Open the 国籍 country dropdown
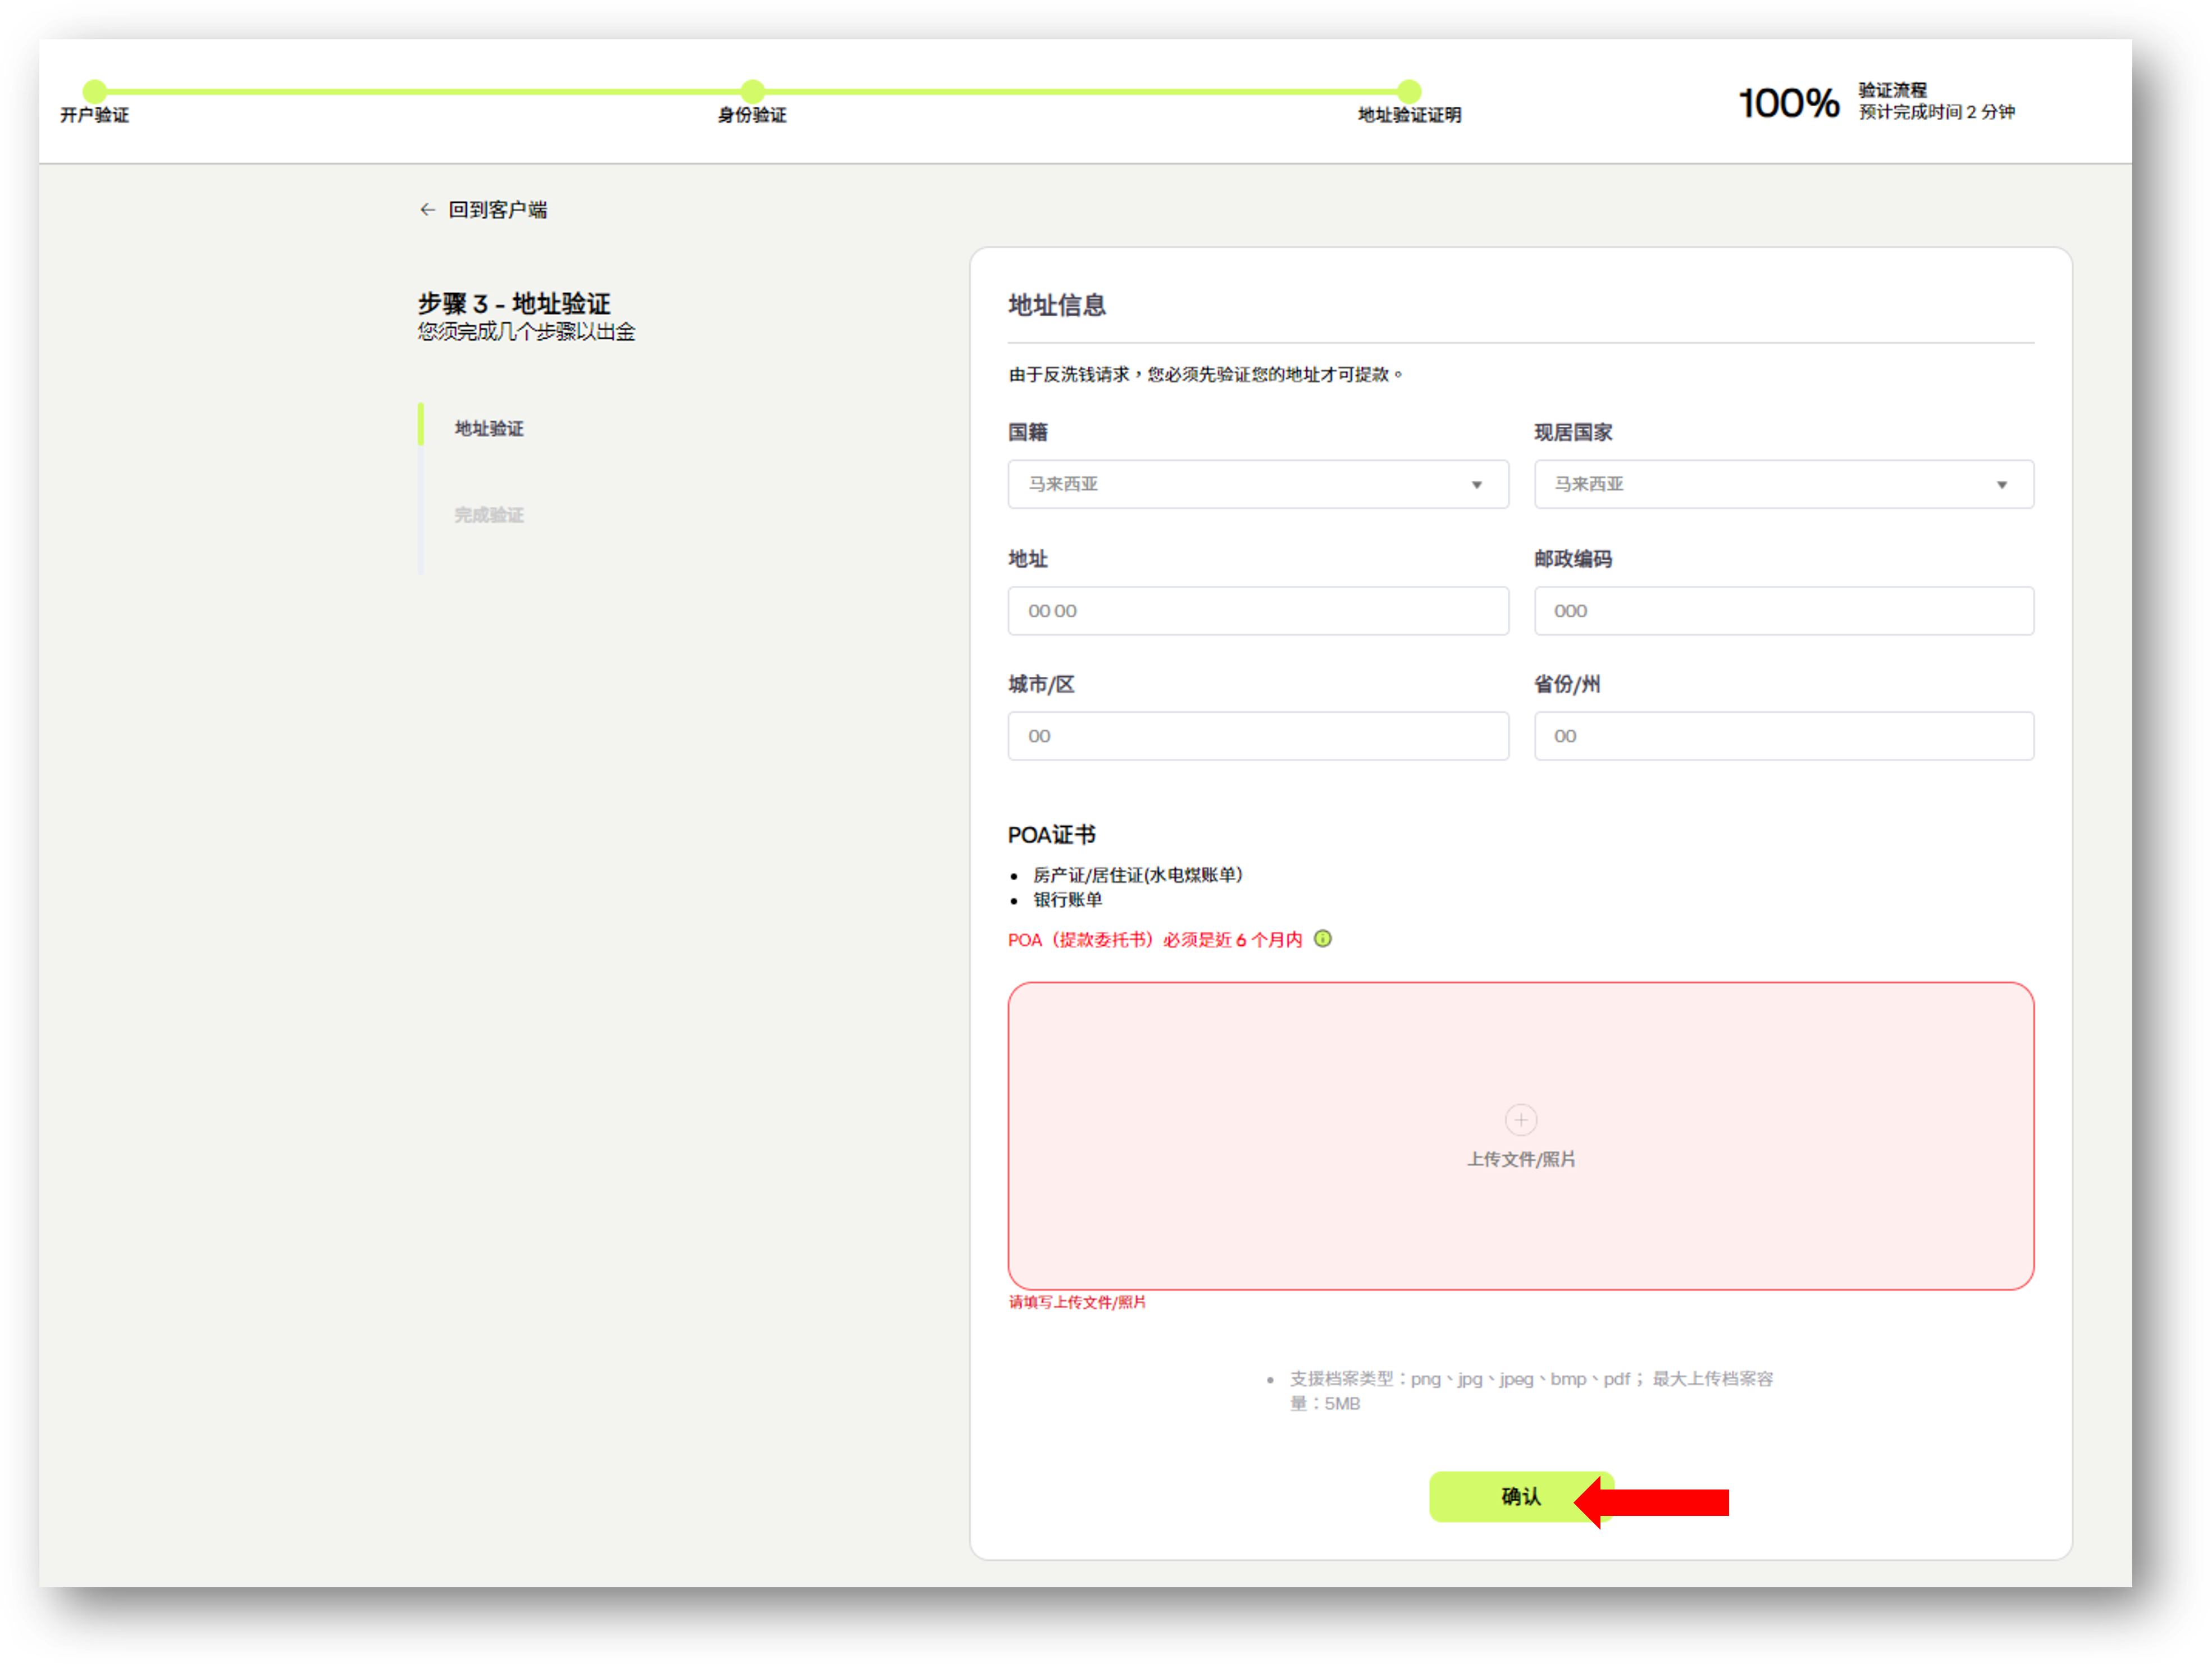The image size is (2212, 1667). click(1257, 484)
